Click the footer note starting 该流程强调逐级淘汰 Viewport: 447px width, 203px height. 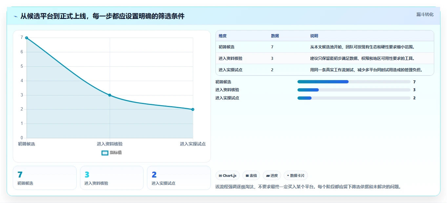click(x=308, y=187)
